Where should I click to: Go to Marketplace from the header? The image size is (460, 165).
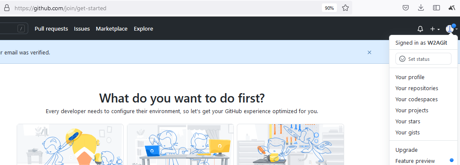[x=112, y=29]
